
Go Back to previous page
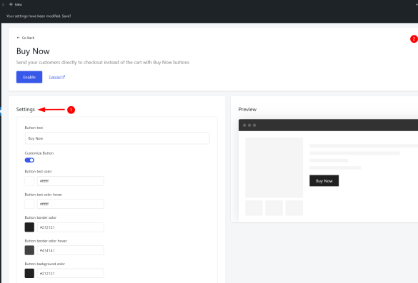tap(26, 38)
